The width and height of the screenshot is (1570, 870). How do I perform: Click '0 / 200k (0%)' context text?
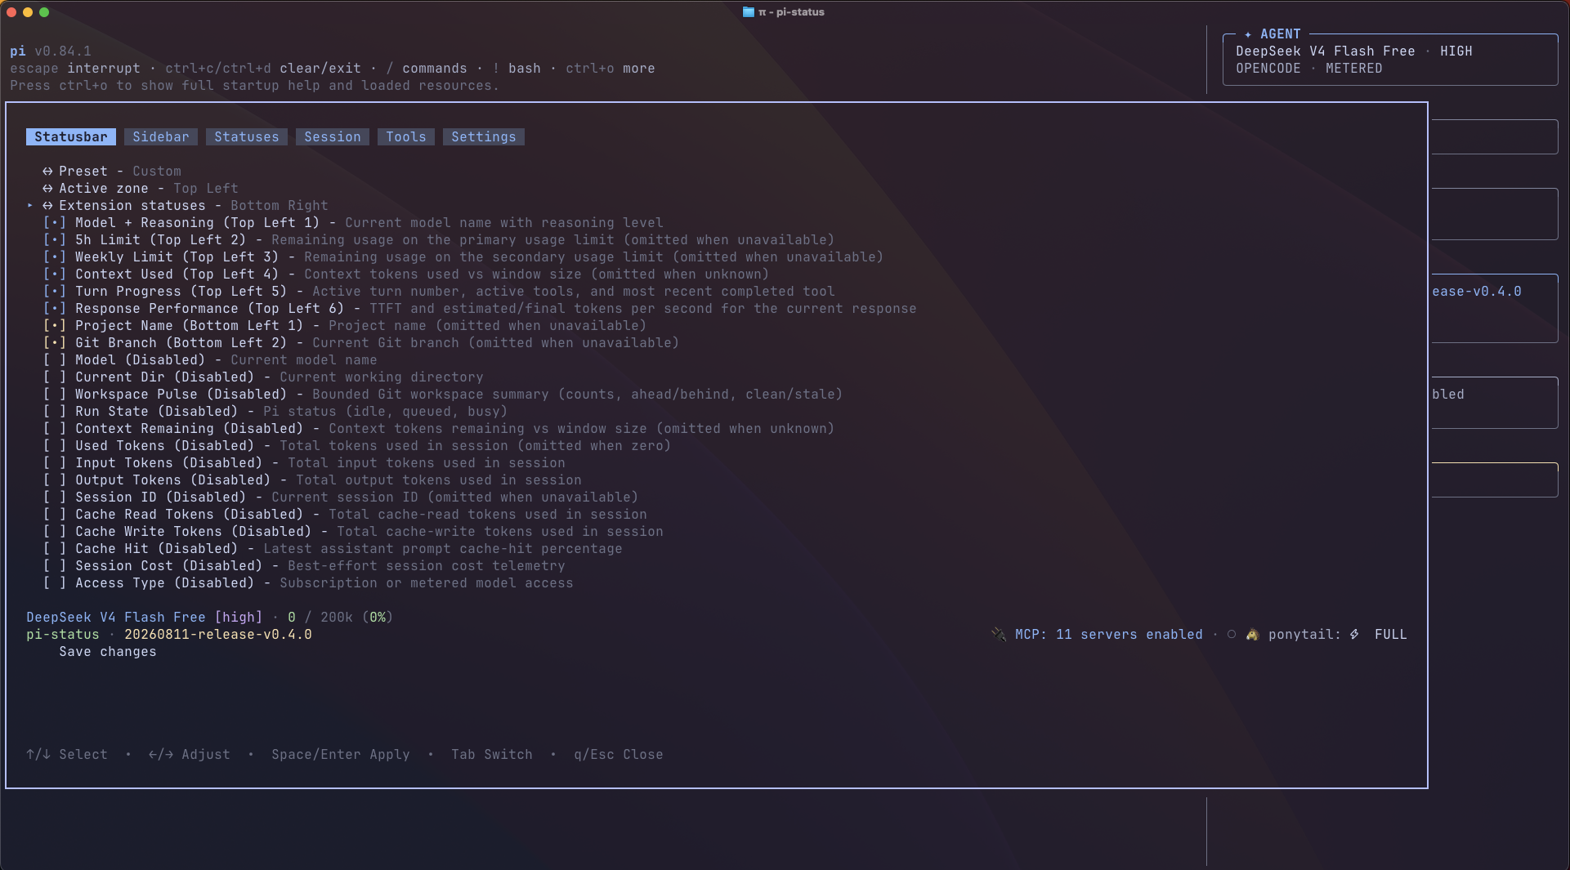[x=341, y=618]
